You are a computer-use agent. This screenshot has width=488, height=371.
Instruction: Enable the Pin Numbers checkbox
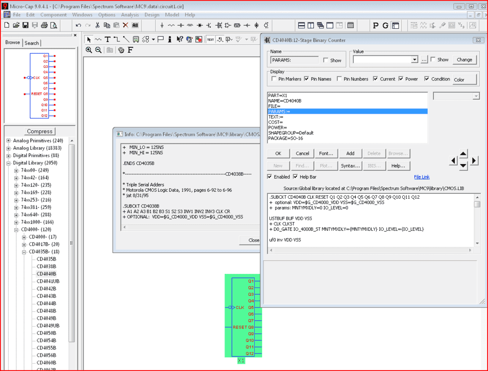(339, 79)
